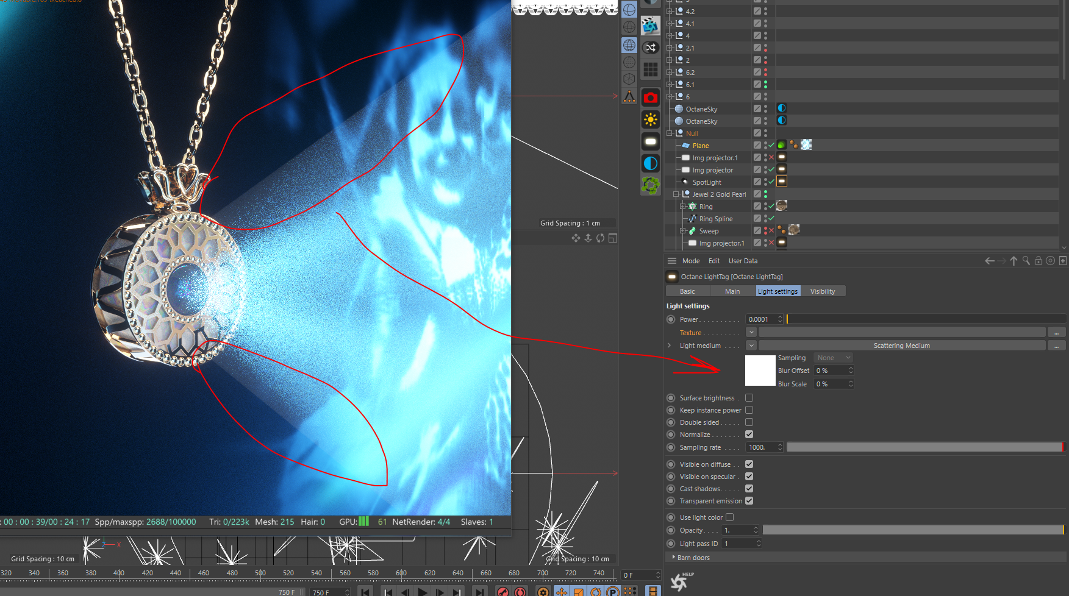Uncheck Transparent emission
1069x596 pixels.
(x=749, y=501)
